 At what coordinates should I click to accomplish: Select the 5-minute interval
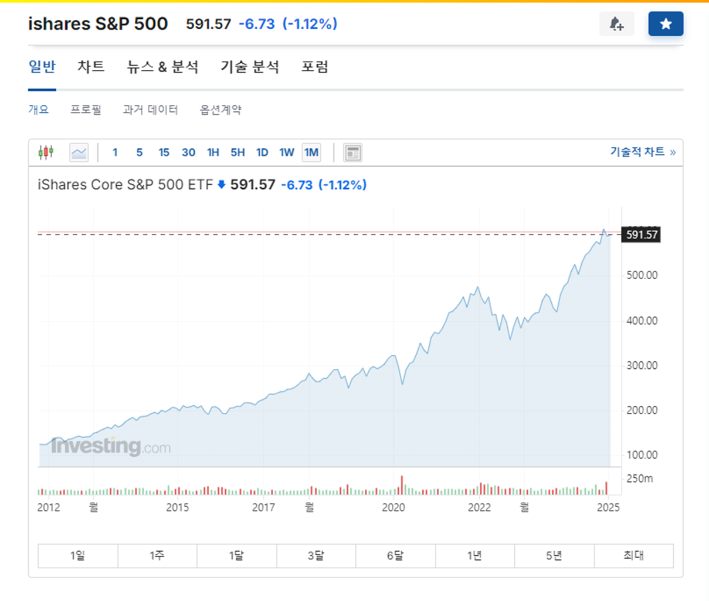tap(139, 152)
